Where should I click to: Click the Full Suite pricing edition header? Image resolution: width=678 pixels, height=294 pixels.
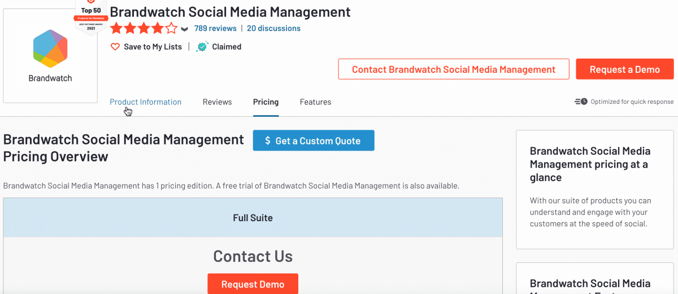[253, 218]
